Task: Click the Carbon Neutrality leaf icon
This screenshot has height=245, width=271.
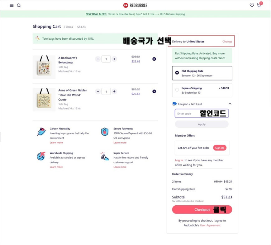Action: pyautogui.click(x=41, y=132)
